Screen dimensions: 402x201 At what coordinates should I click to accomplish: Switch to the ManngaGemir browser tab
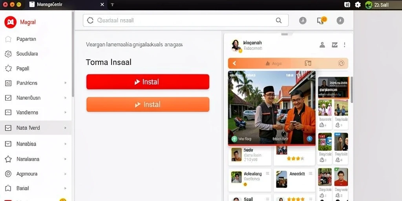[67, 5]
